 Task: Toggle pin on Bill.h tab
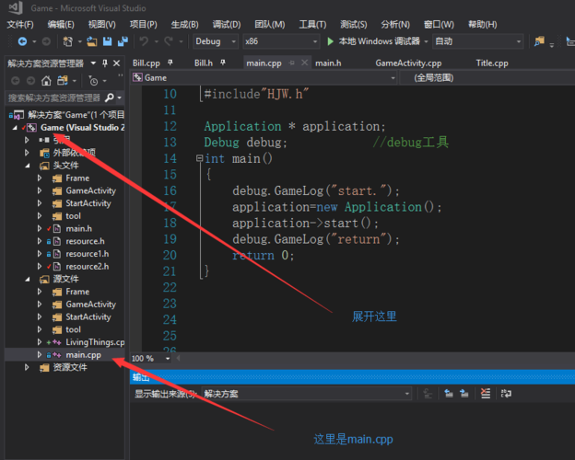tap(223, 63)
